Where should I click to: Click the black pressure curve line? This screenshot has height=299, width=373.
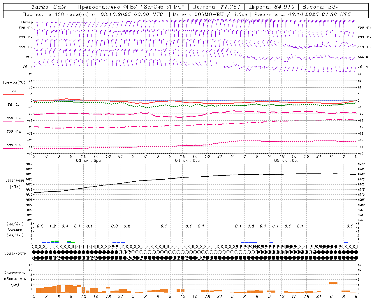coord(195,177)
